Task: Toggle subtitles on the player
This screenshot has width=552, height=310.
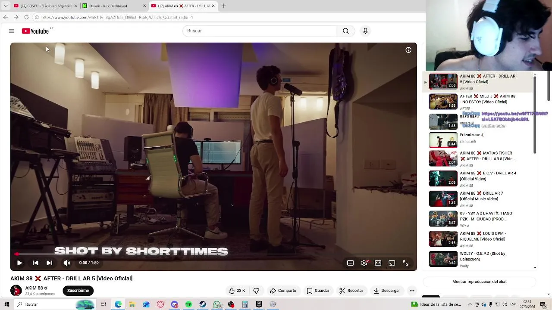Action: click(x=350, y=263)
